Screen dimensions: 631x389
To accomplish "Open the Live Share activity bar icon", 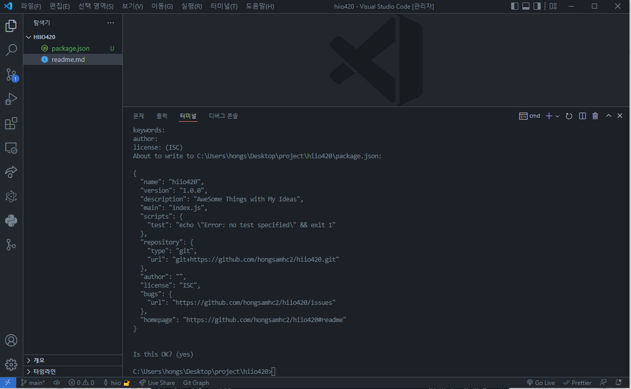I will click(11, 172).
